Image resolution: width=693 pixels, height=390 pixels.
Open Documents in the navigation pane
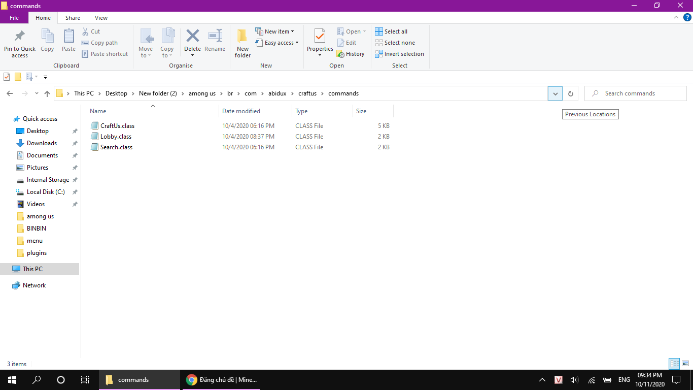pyautogui.click(x=42, y=155)
